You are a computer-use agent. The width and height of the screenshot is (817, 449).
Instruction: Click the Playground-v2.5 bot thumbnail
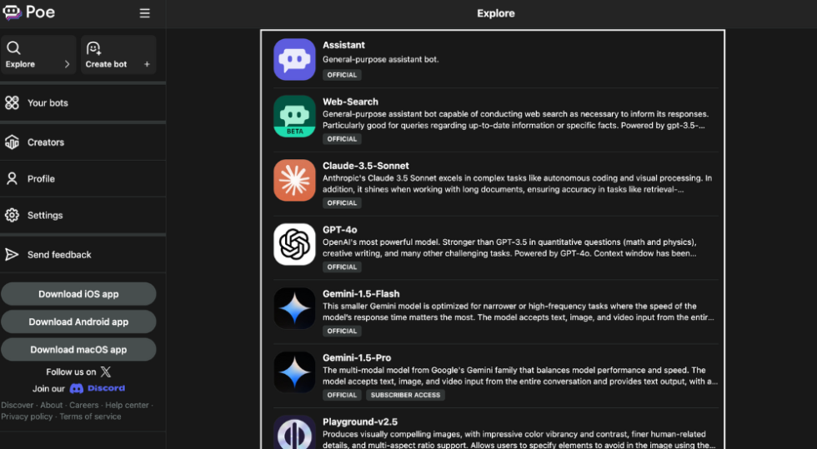pos(294,432)
